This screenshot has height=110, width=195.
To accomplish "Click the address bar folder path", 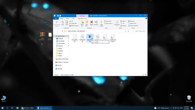I will [x=76, y=31].
